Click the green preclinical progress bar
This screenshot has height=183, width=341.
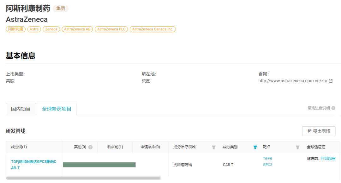[x=99, y=165]
